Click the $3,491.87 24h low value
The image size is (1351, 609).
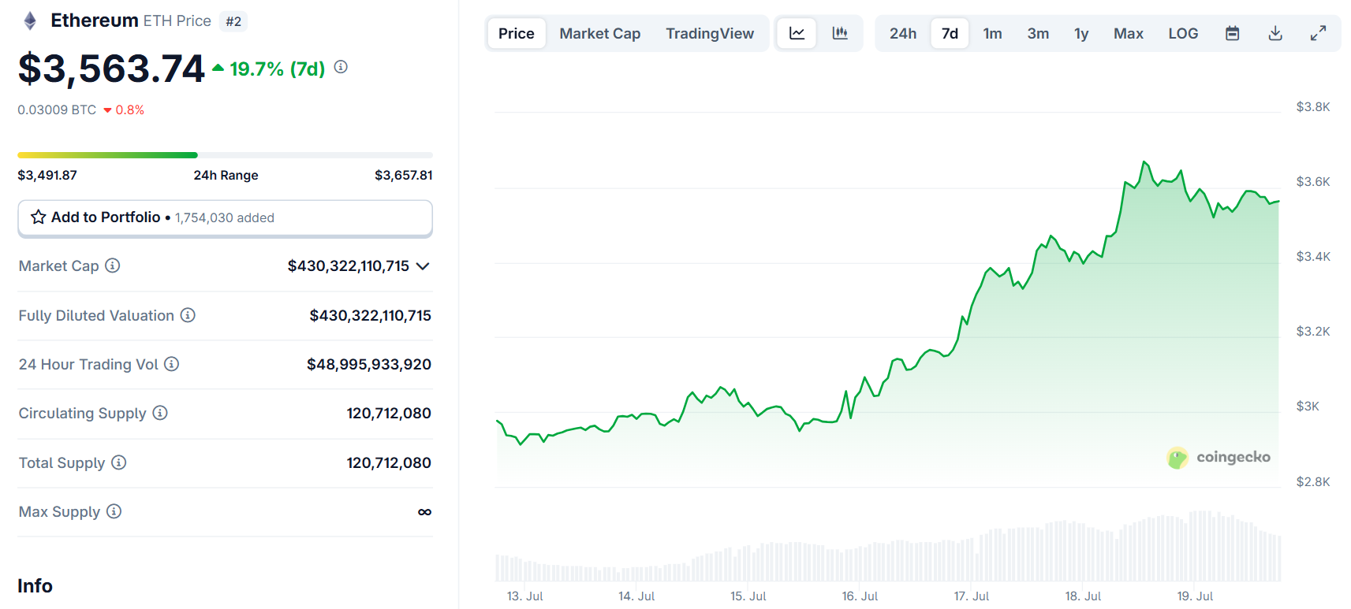(47, 175)
